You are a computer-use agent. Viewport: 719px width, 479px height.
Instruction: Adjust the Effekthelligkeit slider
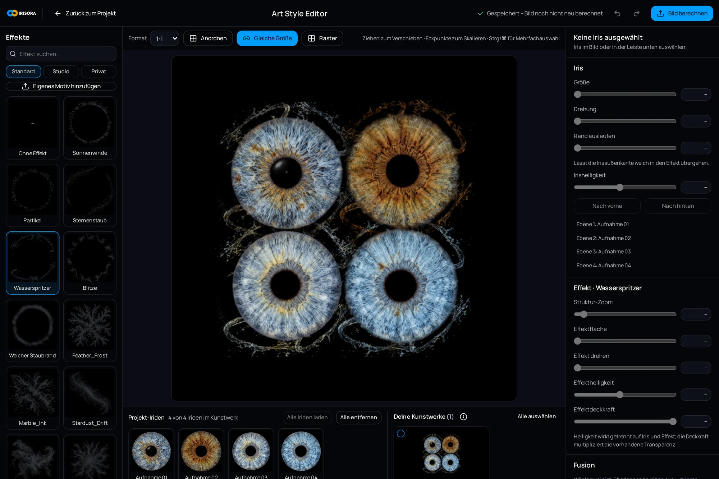pos(625,395)
